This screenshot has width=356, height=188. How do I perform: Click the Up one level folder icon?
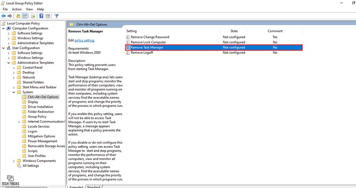tap(18, 16)
